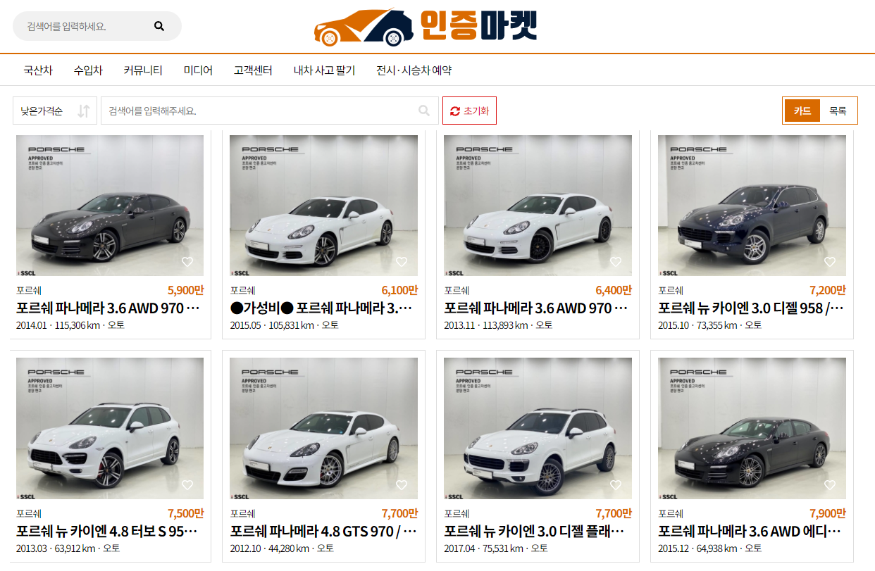
Task: Open 포르쉐 뉴 카이엔 3.0 디젤 958 title
Action: (751, 308)
